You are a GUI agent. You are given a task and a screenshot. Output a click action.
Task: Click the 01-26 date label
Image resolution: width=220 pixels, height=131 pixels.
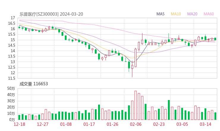pyautogui.click(x=112, y=124)
